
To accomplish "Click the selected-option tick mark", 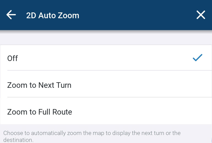I will [x=197, y=58].
